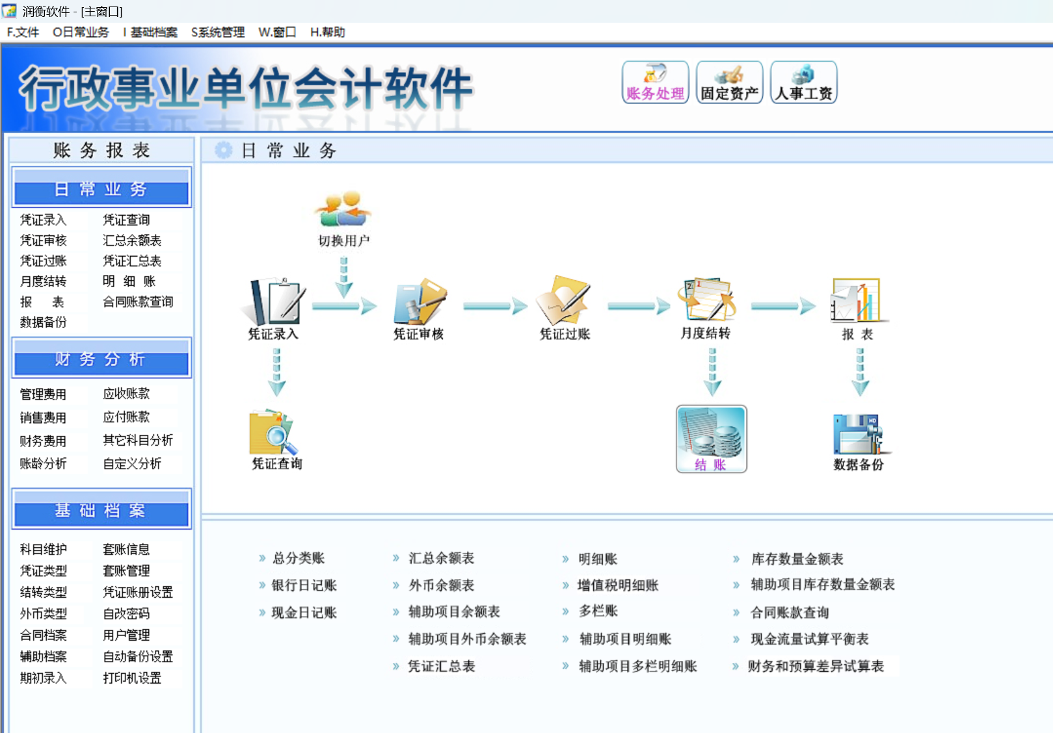Click 管理费用 in 财务分析 list
Viewport: 1053px width, 733px height.
click(x=44, y=394)
